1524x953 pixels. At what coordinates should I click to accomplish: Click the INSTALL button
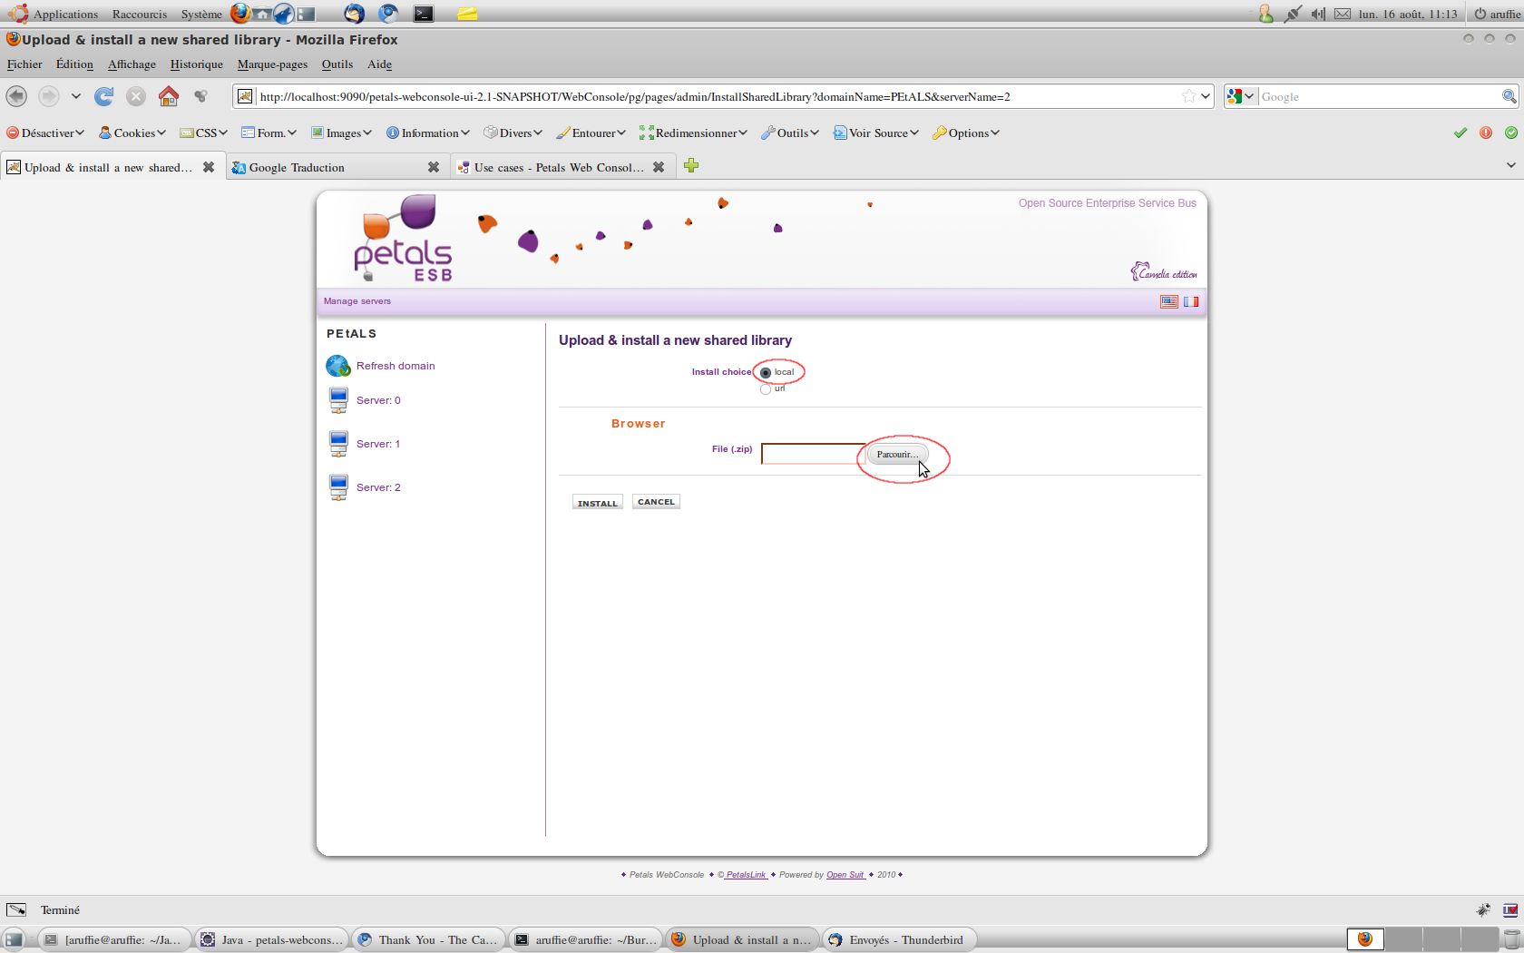point(597,503)
